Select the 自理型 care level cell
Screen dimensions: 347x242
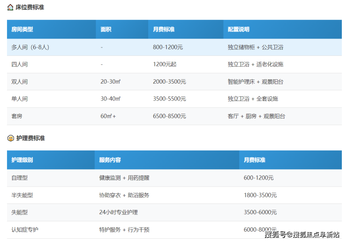coord(20,178)
